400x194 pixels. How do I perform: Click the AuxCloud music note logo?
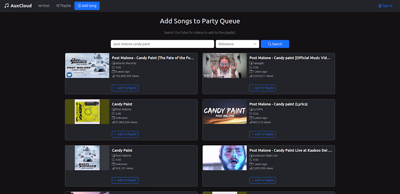(x=7, y=6)
